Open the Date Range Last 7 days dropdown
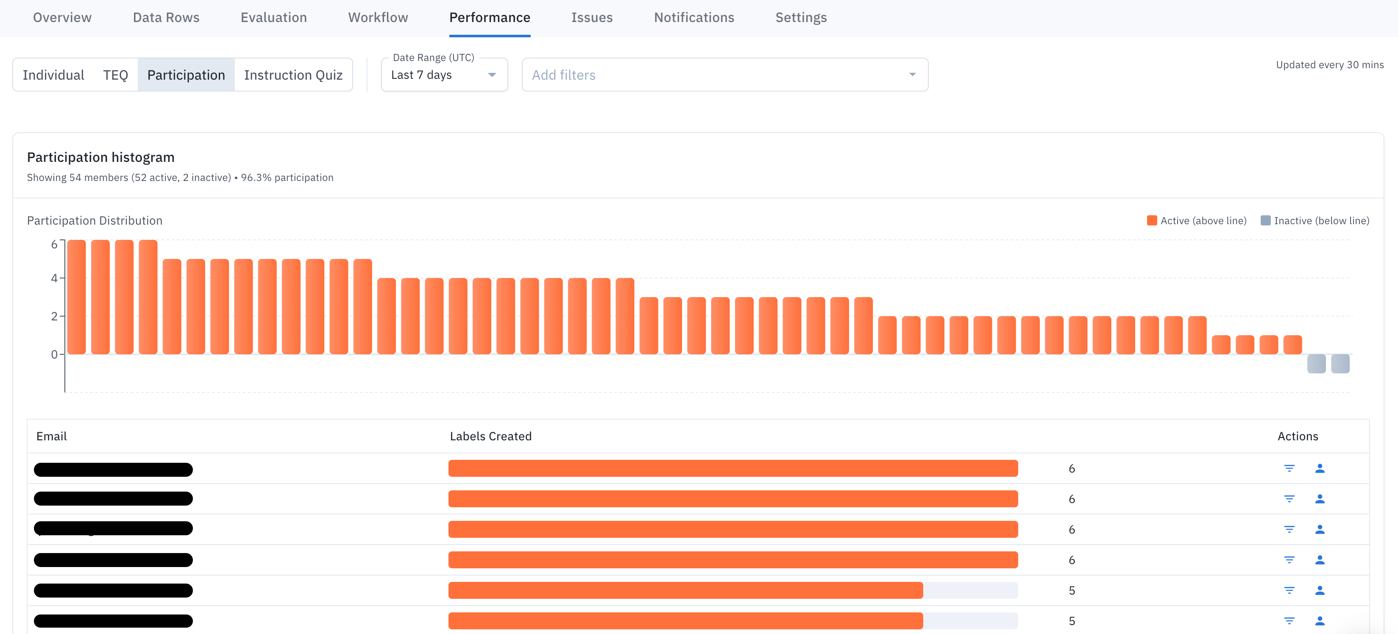The width and height of the screenshot is (1398, 634). point(444,75)
